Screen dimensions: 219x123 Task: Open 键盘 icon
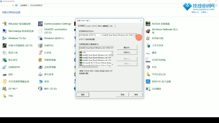pos(148,53)
